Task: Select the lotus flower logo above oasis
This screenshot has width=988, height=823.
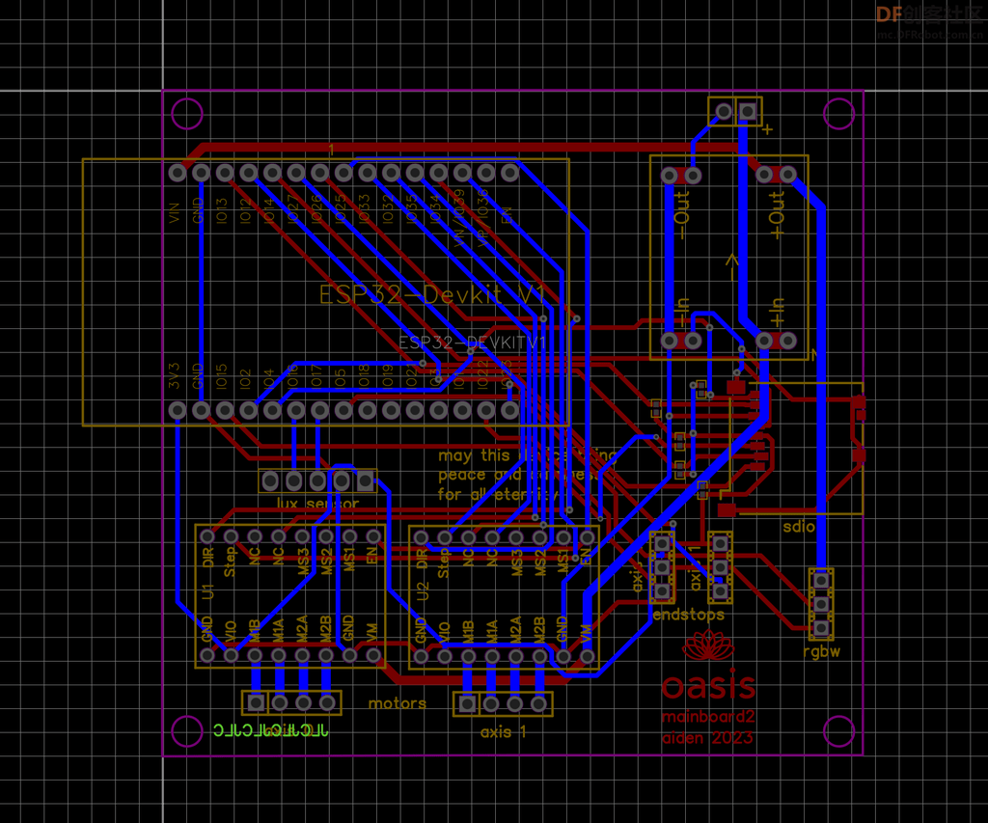Action: 708,645
